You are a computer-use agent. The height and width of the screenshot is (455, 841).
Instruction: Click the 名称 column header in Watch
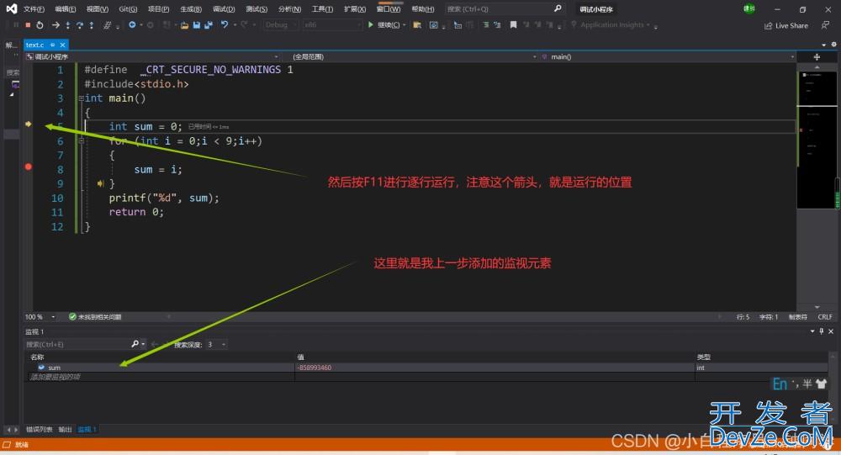coord(37,357)
